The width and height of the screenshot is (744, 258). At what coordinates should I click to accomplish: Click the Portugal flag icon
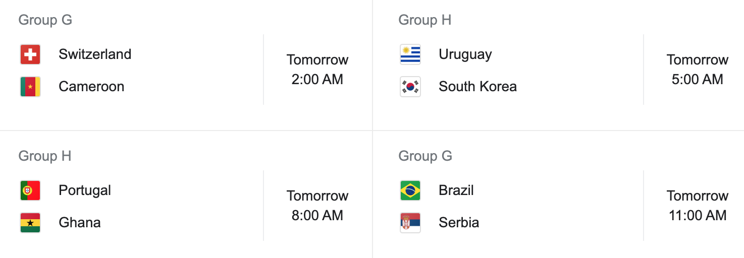(x=30, y=190)
